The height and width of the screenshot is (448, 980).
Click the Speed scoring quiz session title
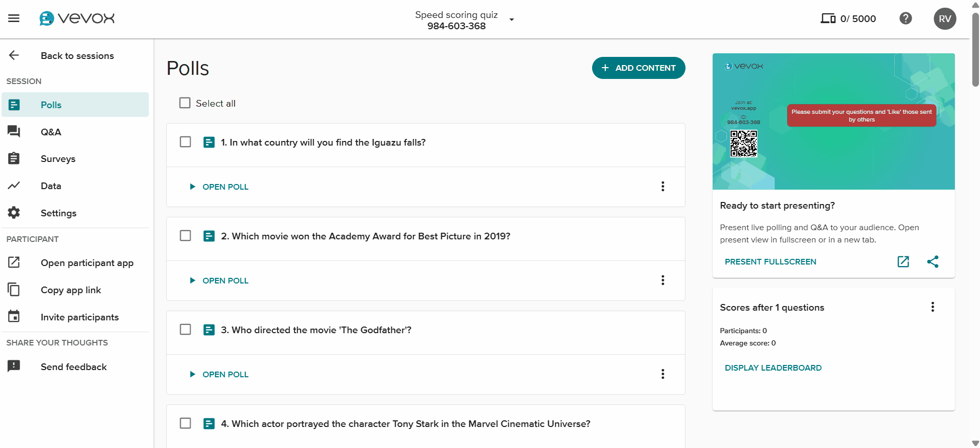point(456,15)
